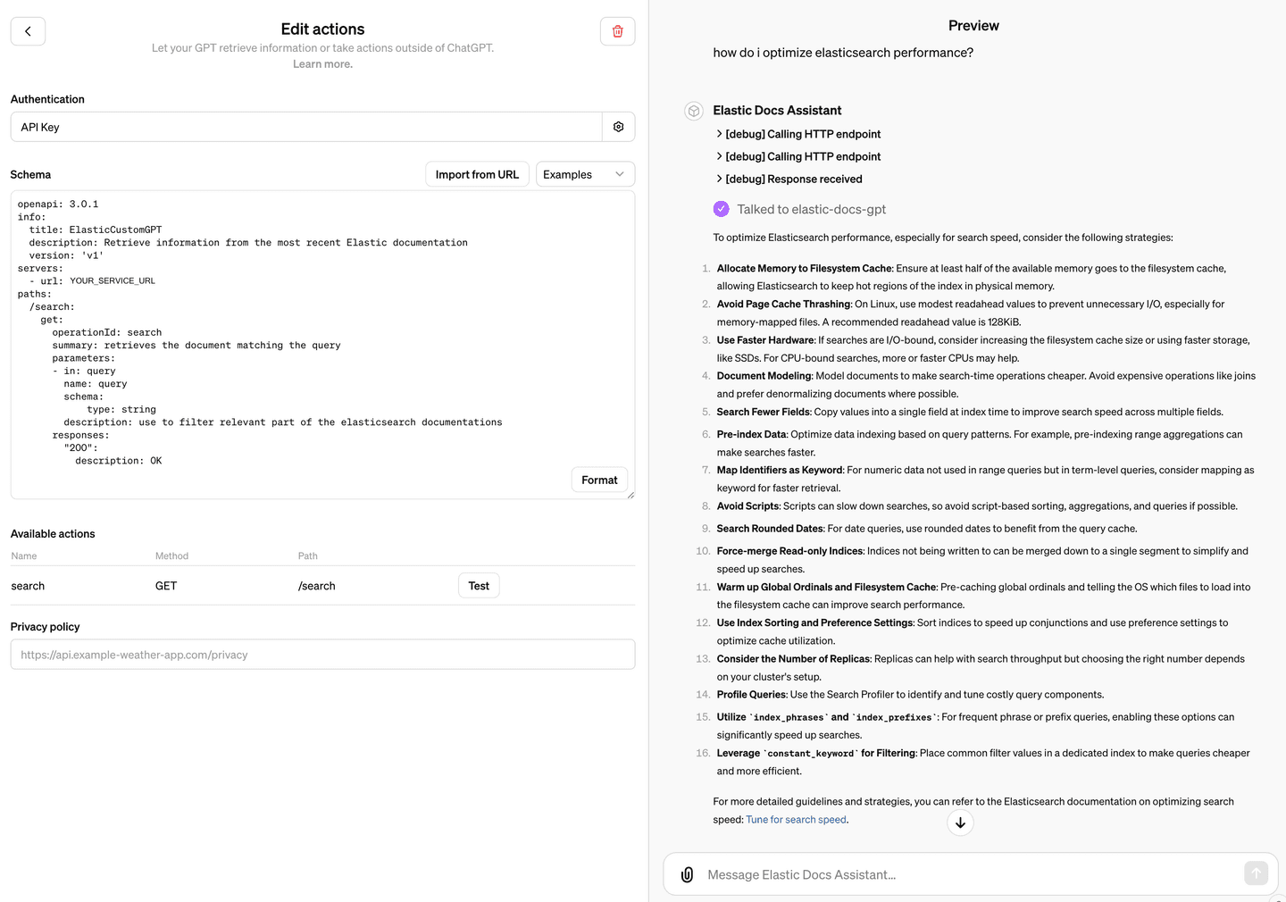Click the send message arrow
Image resolution: width=1286 pixels, height=902 pixels.
(1256, 873)
